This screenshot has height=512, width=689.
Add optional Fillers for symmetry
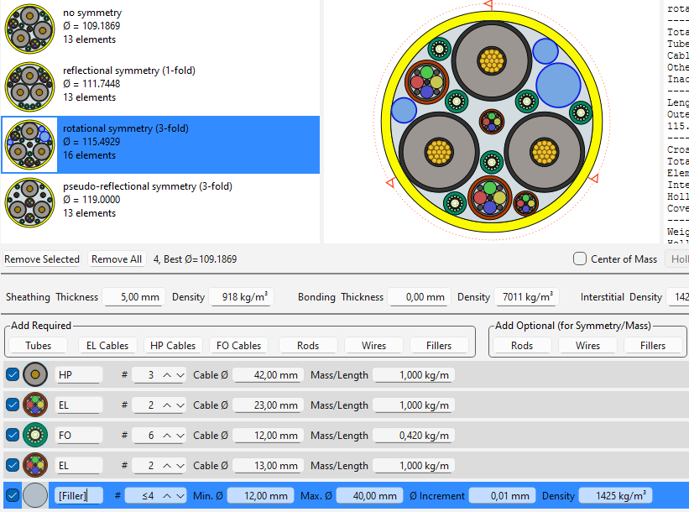point(653,346)
